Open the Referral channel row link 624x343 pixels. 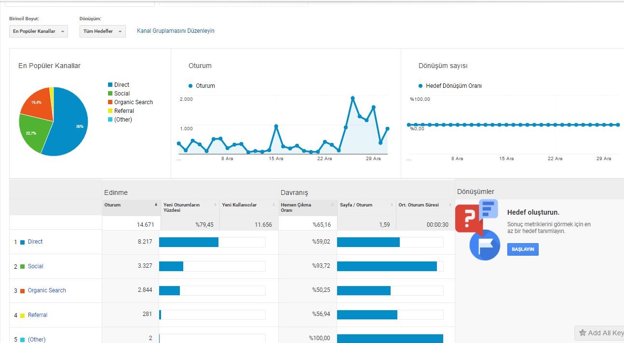(38, 315)
